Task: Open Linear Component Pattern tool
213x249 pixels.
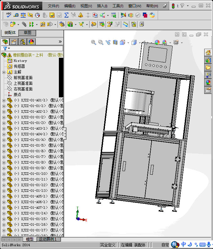Action: pos(32,24)
